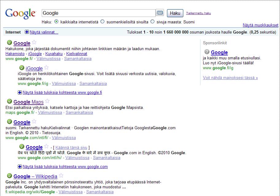Expand 'Näytä valinnat' plus icon
The width and height of the screenshot is (280, 196).
[27, 32]
